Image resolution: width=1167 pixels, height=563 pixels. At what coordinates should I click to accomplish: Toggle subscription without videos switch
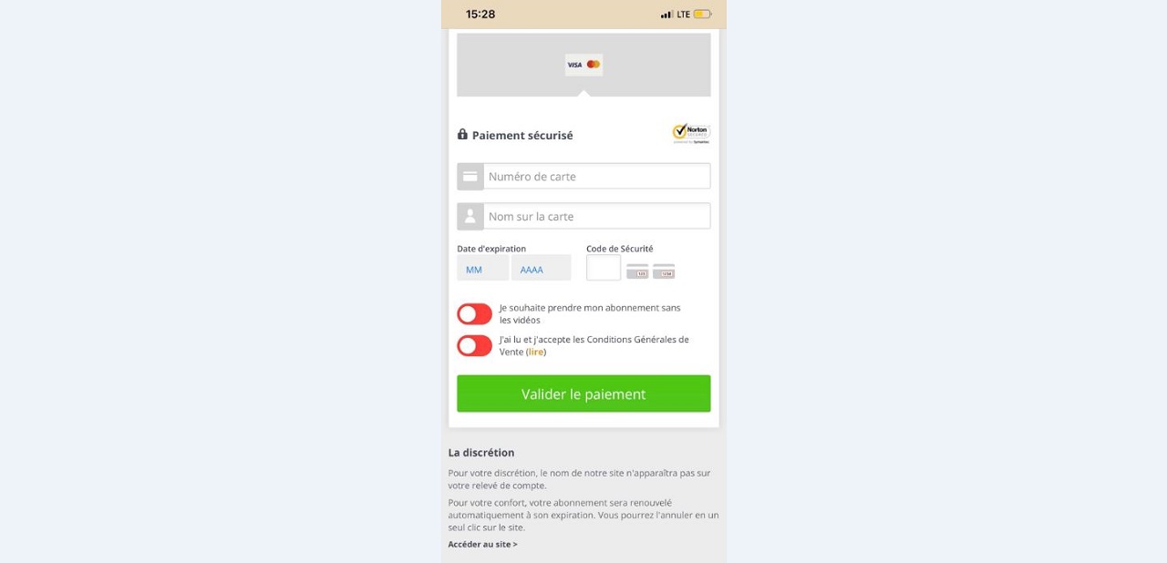pyautogui.click(x=474, y=314)
